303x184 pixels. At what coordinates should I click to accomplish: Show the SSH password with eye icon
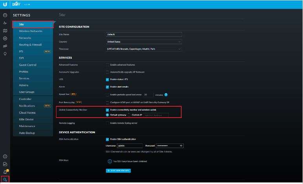pyautogui.click(x=181, y=146)
